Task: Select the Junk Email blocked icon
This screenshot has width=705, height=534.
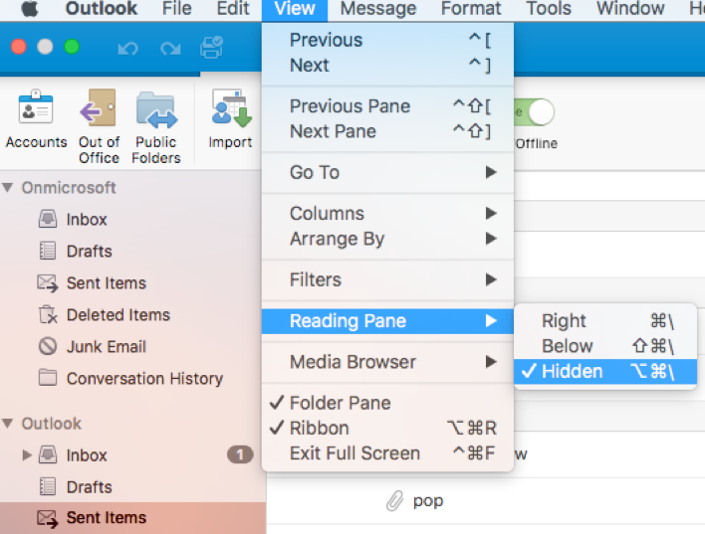Action: click(48, 346)
